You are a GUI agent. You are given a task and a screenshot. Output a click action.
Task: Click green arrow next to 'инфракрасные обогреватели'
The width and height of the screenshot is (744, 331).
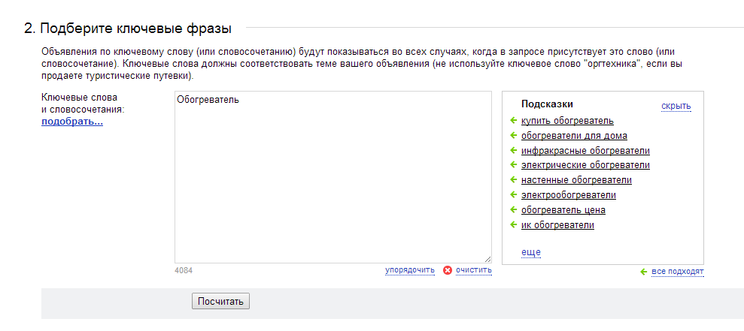click(x=513, y=151)
